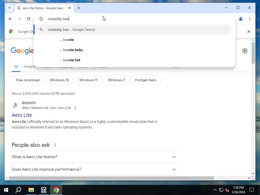
Task: Minimize the Chrome window
Action: (x=226, y=8)
